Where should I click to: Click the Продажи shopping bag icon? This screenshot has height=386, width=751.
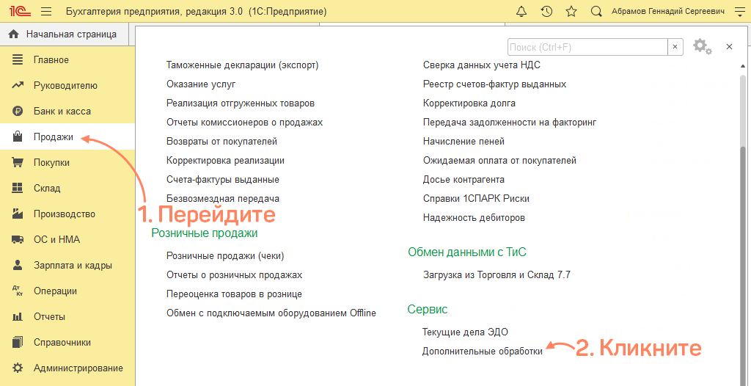point(18,137)
